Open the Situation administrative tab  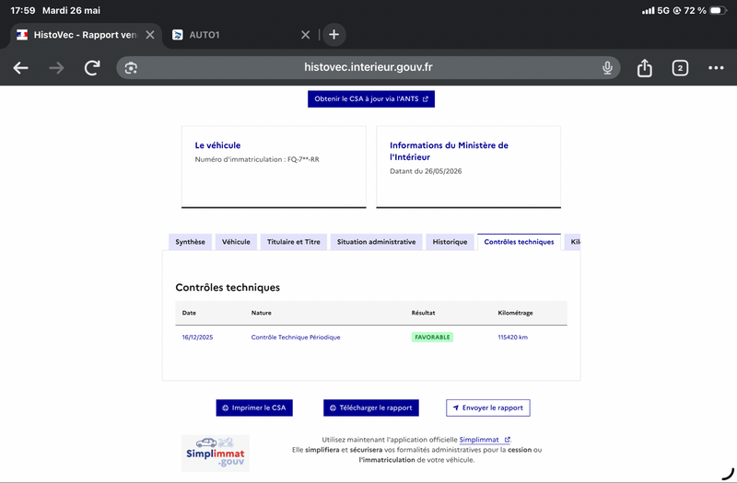click(377, 242)
